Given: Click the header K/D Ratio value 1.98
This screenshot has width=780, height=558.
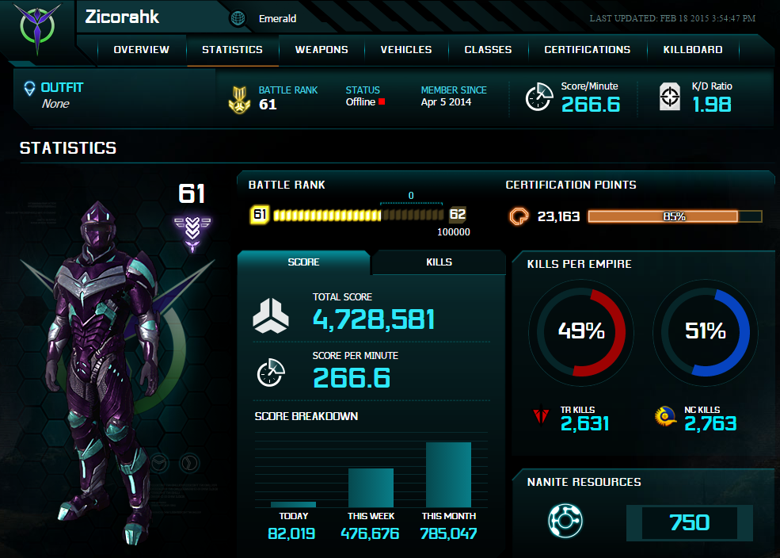Looking at the screenshot, I should [x=712, y=105].
